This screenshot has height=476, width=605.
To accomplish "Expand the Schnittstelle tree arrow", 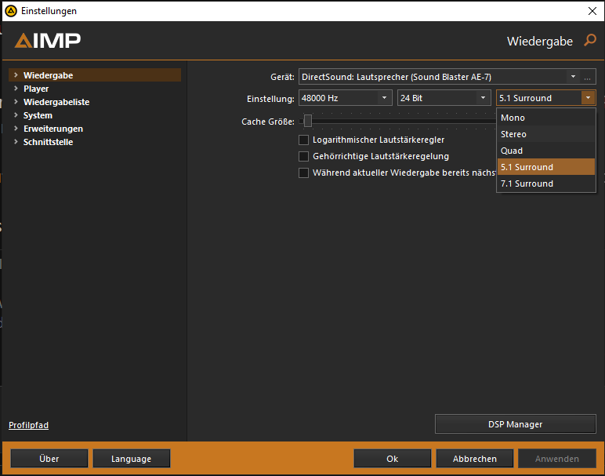I will click(16, 142).
